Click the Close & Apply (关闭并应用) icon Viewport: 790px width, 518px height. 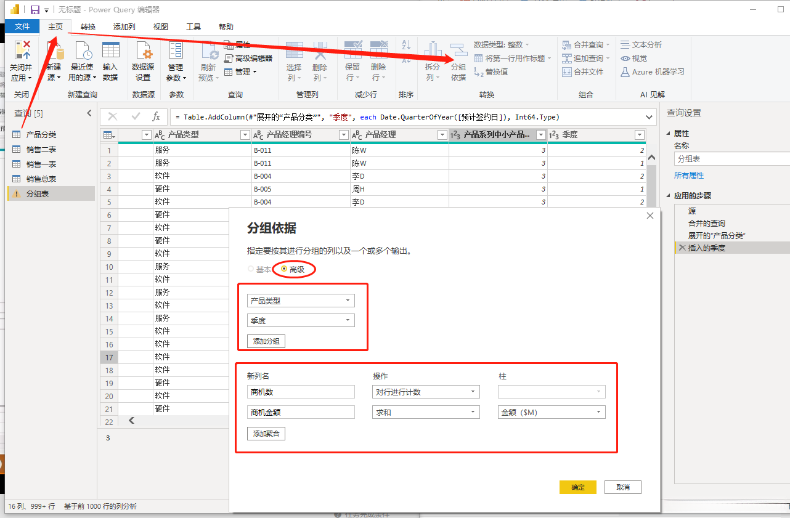(22, 51)
